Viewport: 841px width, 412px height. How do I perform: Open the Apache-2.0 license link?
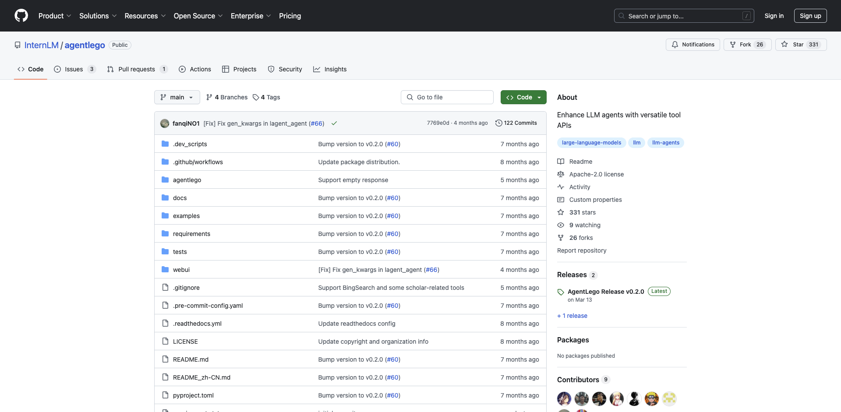590,174
